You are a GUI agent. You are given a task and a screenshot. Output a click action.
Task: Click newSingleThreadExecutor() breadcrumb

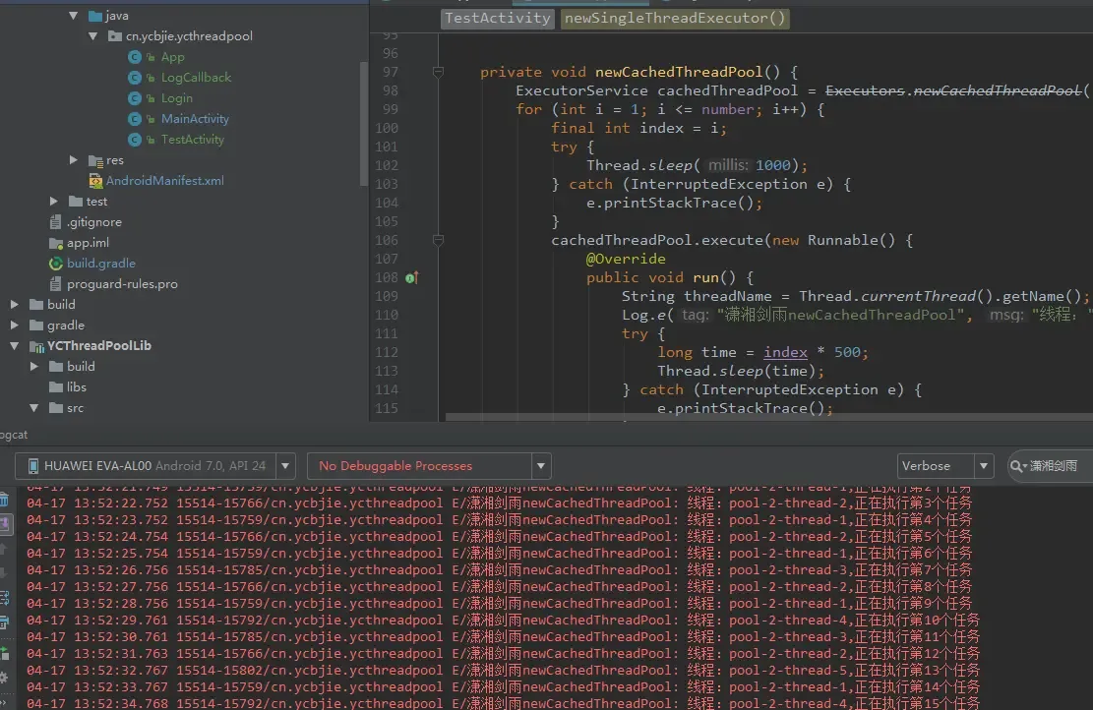(x=675, y=18)
